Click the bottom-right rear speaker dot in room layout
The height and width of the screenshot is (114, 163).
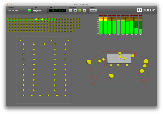65,95
